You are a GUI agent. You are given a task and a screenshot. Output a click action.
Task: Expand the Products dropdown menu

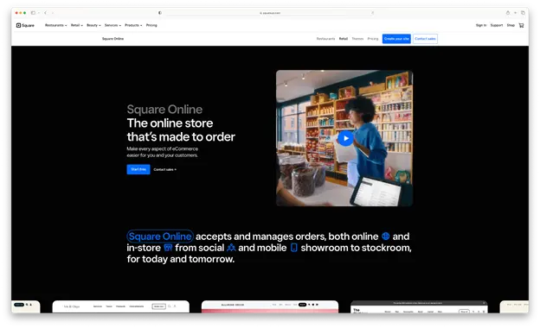coord(133,25)
